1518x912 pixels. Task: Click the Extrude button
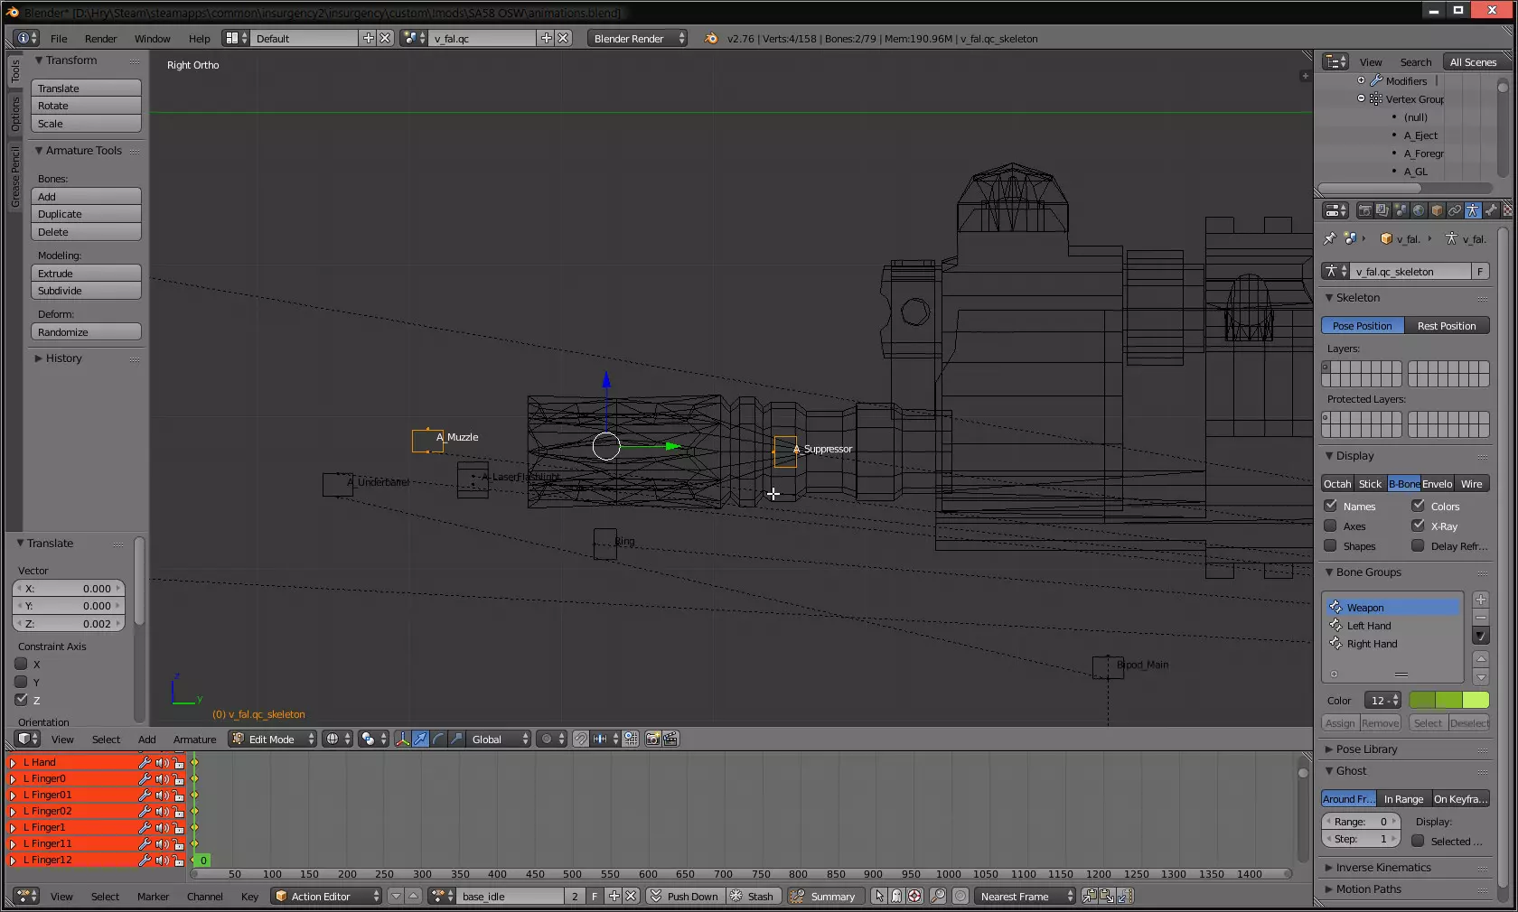tap(86, 274)
